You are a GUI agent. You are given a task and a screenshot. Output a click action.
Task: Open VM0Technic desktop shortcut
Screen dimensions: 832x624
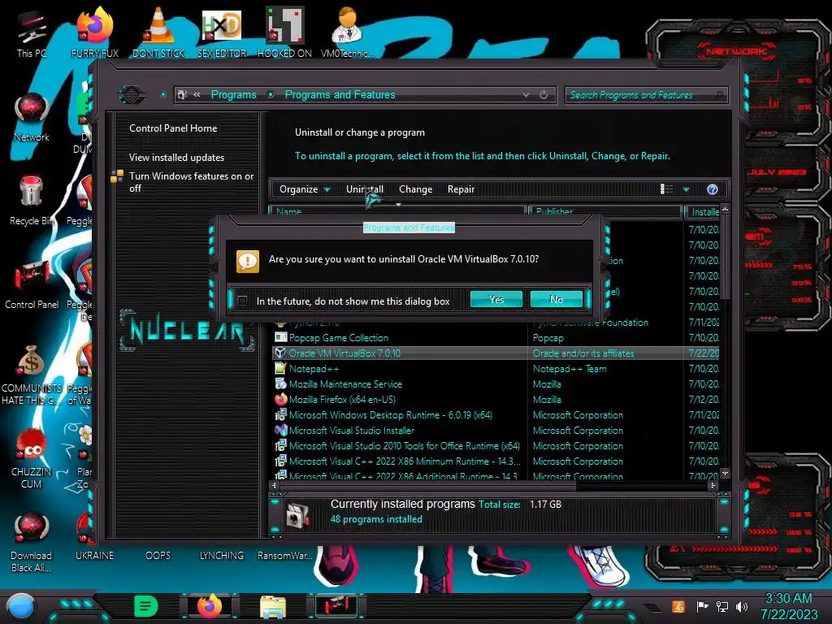347,34
